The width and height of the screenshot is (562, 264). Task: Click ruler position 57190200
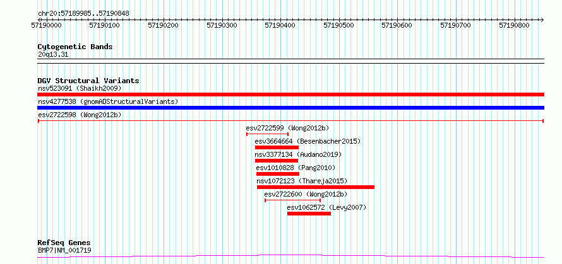coord(164,26)
